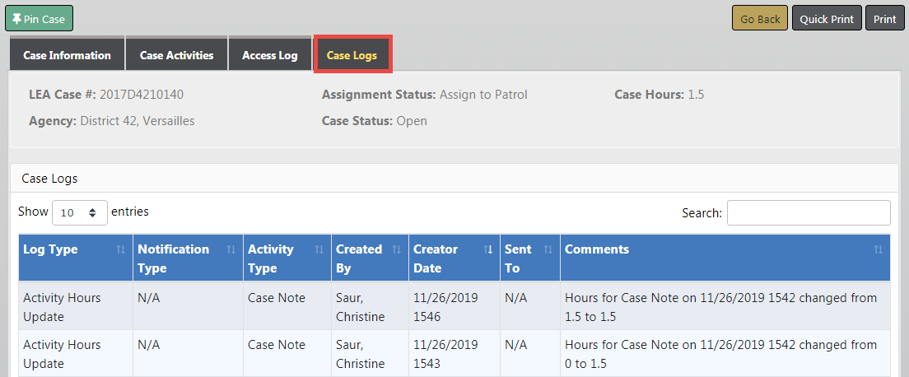Focus the Search input field
This screenshot has height=377, width=909.
point(808,212)
